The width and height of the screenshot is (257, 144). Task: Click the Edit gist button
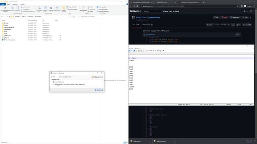[216, 17]
